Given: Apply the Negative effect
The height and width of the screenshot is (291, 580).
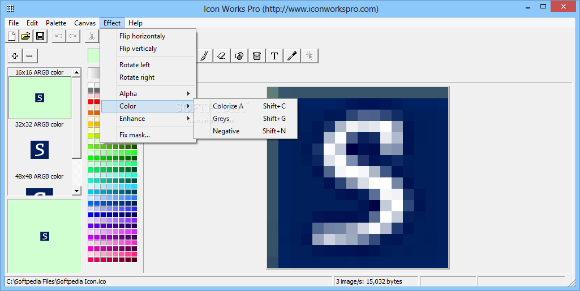Looking at the screenshot, I should (245, 131).
